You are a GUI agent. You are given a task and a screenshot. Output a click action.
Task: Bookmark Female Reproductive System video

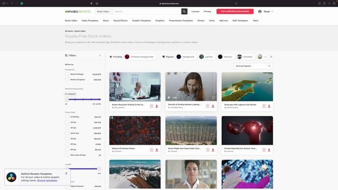[x=264, y=150]
